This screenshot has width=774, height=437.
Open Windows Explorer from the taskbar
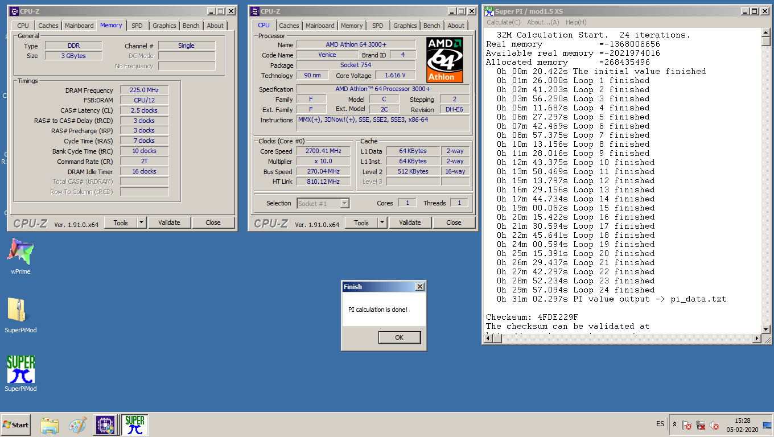50,425
